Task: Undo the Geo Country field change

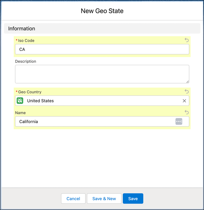Action: [x=187, y=92]
